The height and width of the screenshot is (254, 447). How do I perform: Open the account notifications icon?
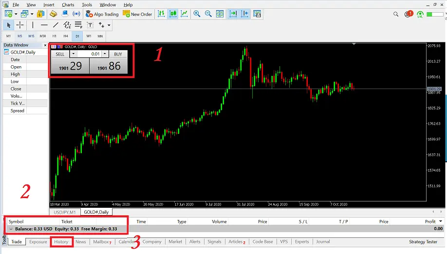pos(409,14)
